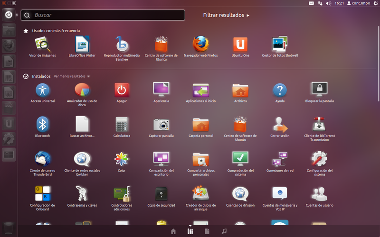The image size is (380, 237).
Task: Launch Cliente de BitTorrent Transmission
Action: coord(319,124)
